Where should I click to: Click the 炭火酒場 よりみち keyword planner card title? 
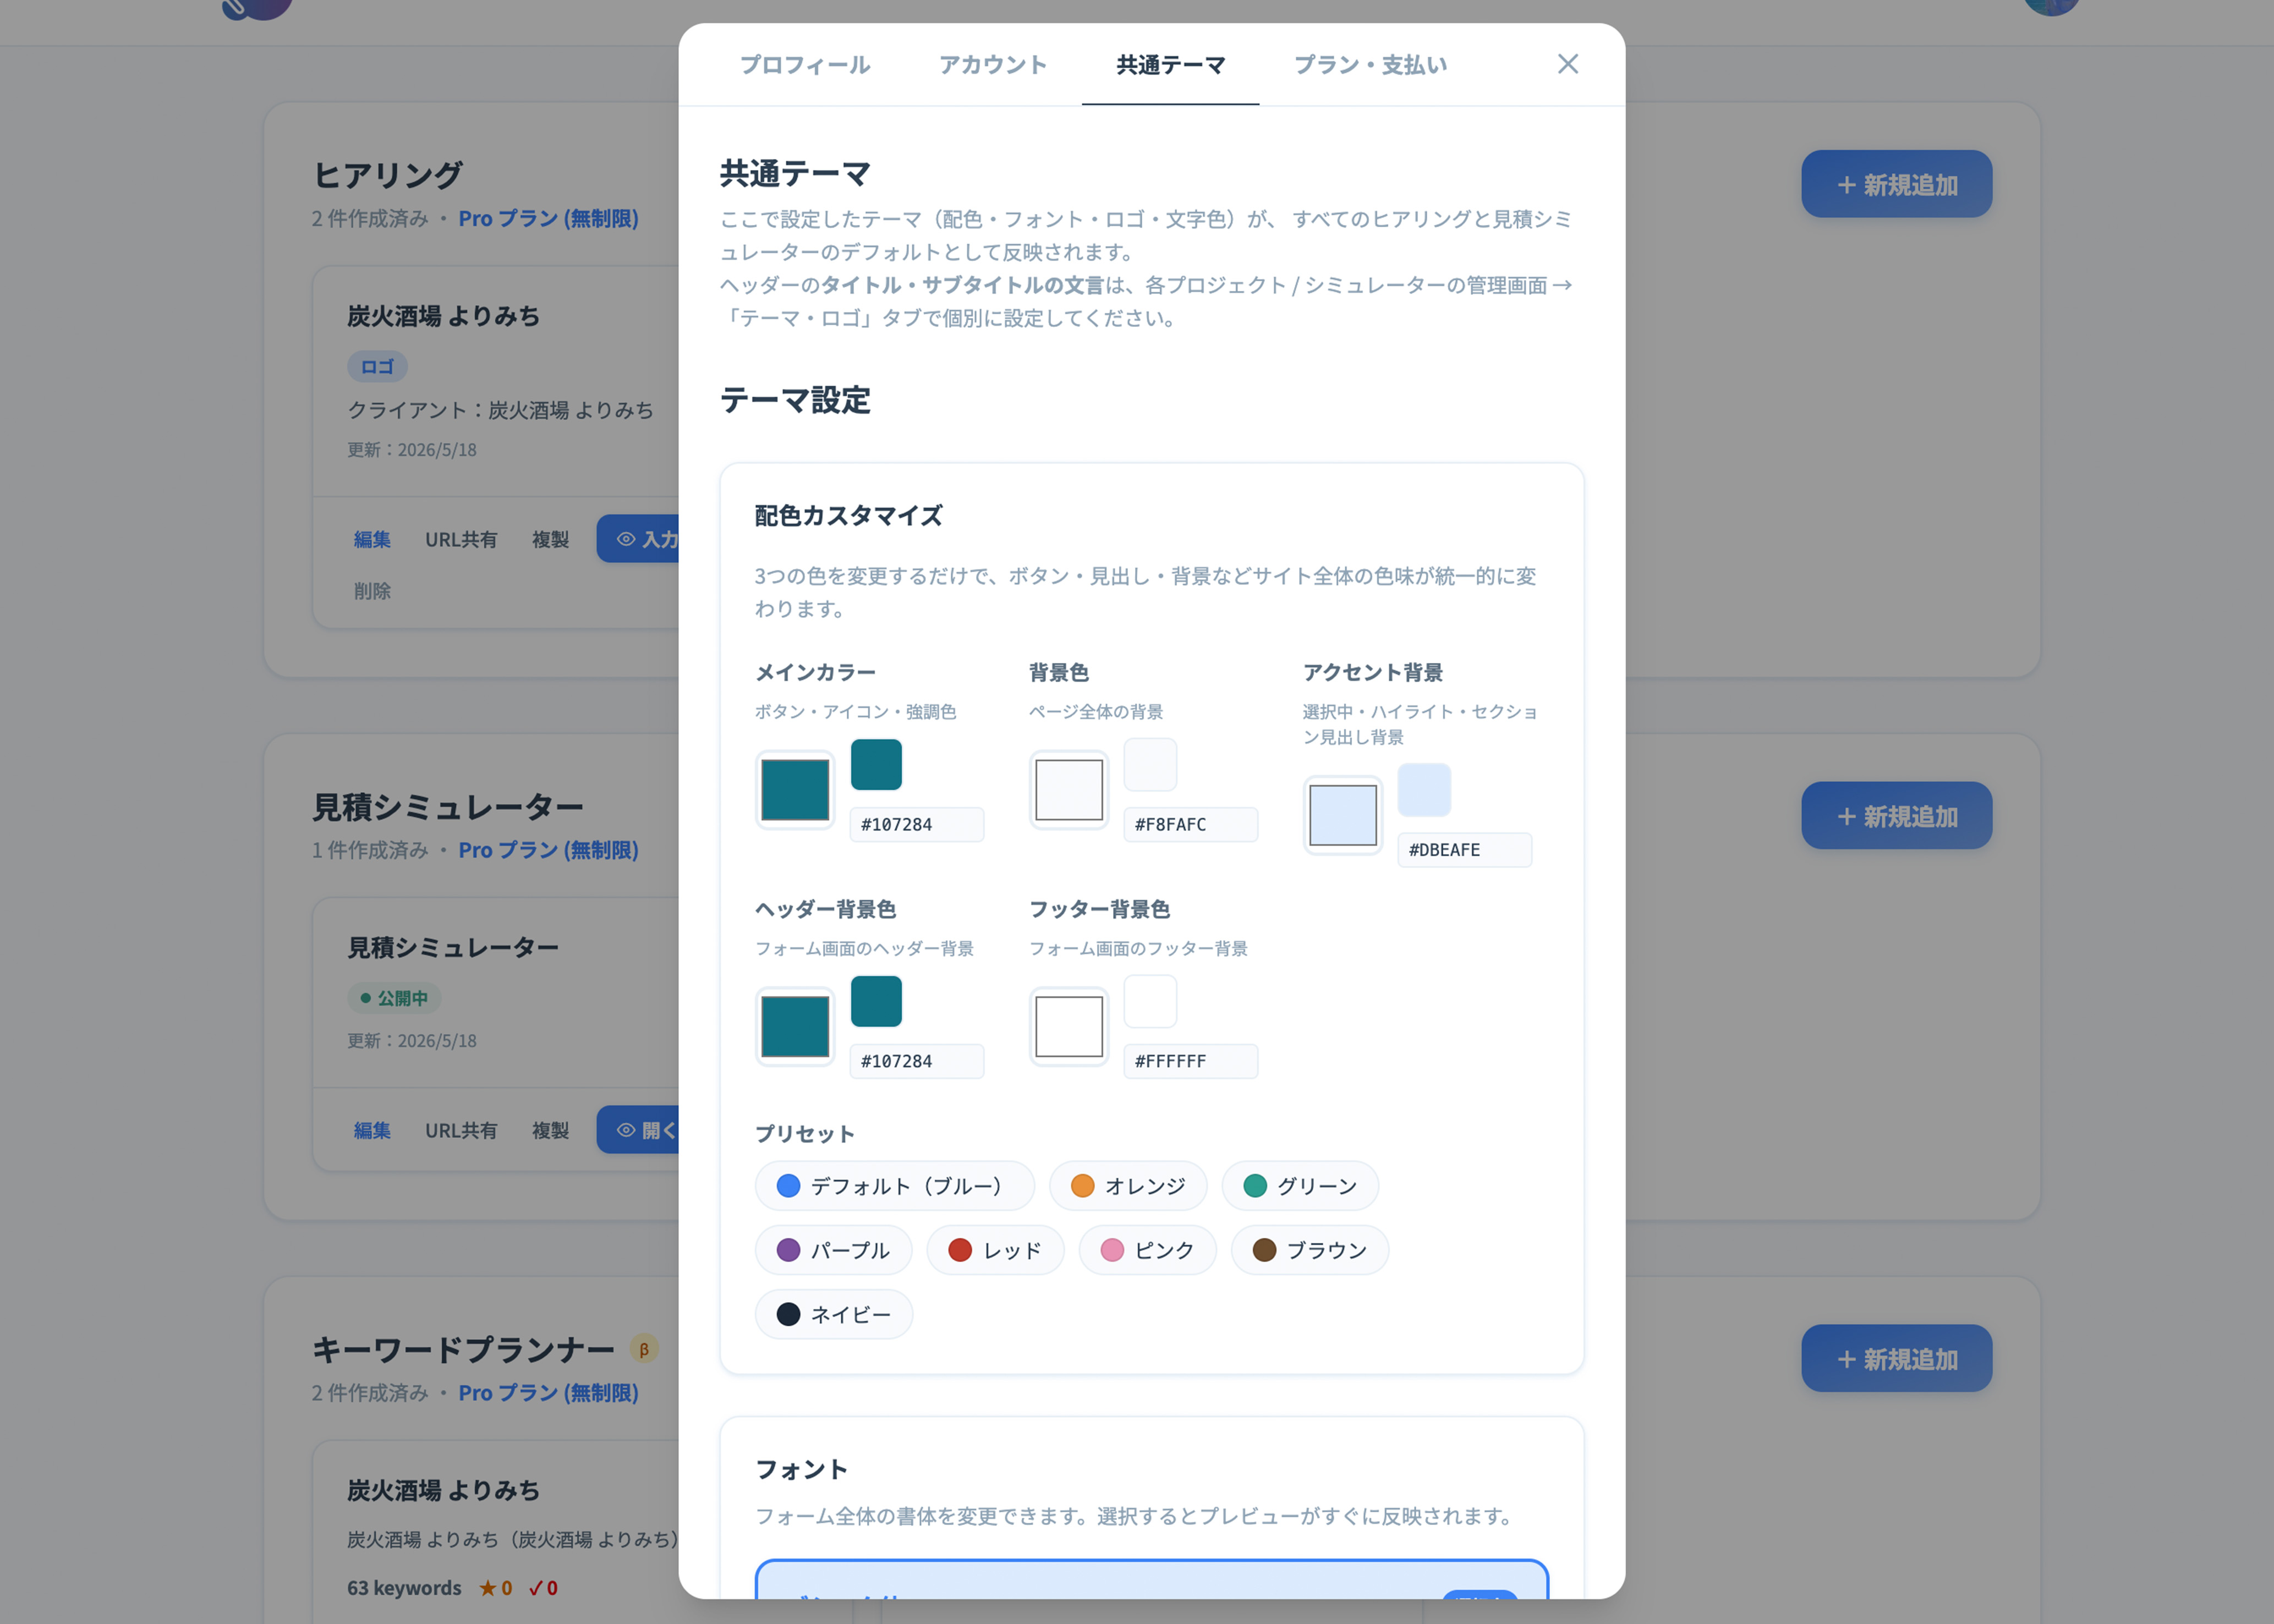(443, 1490)
